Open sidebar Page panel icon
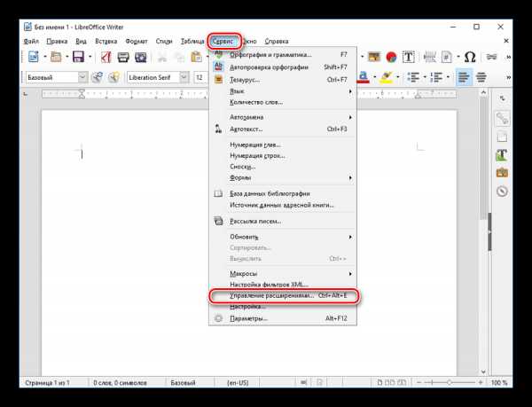The image size is (532, 407). [502, 137]
